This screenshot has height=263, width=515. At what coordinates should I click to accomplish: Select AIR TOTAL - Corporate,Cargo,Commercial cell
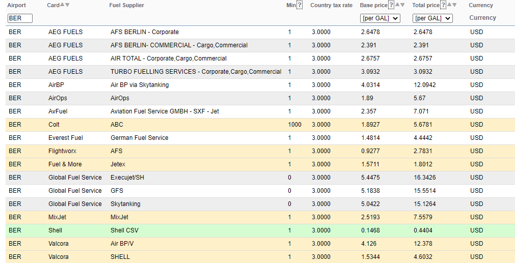click(169, 59)
